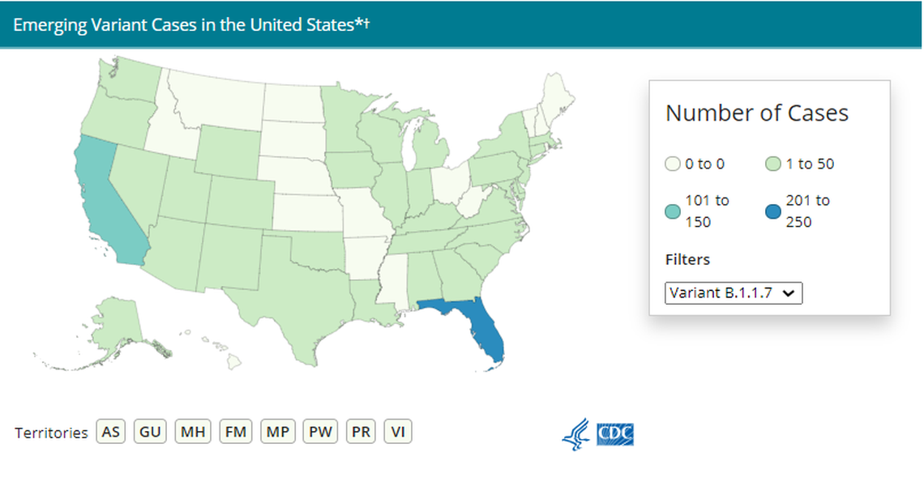Select the AS territory button
Viewport: 924px width, 478px height.
coord(111,431)
